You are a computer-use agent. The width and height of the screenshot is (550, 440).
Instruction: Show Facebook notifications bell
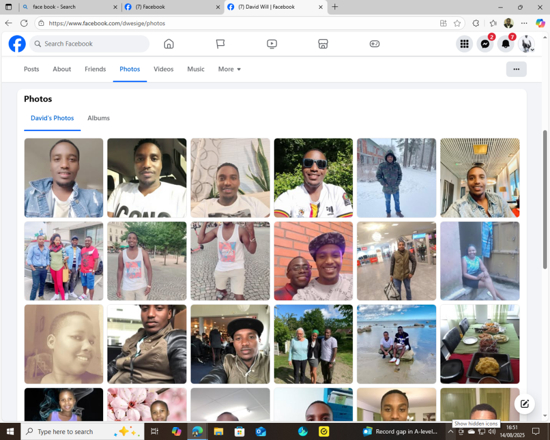tap(505, 44)
